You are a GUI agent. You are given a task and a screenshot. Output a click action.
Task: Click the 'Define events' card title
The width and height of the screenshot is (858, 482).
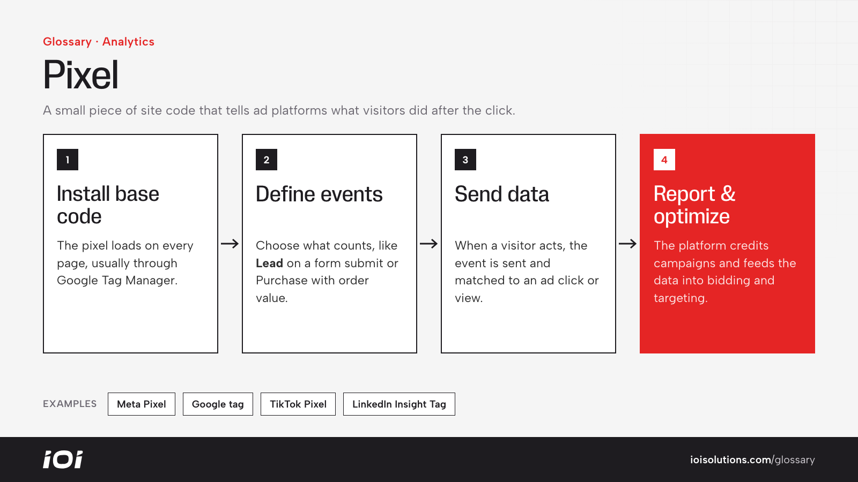click(319, 194)
